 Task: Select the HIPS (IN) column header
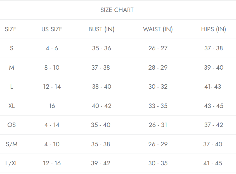pos(213,29)
